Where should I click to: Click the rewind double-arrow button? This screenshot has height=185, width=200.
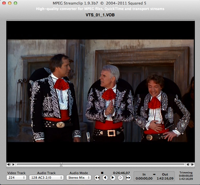click(x=97, y=178)
